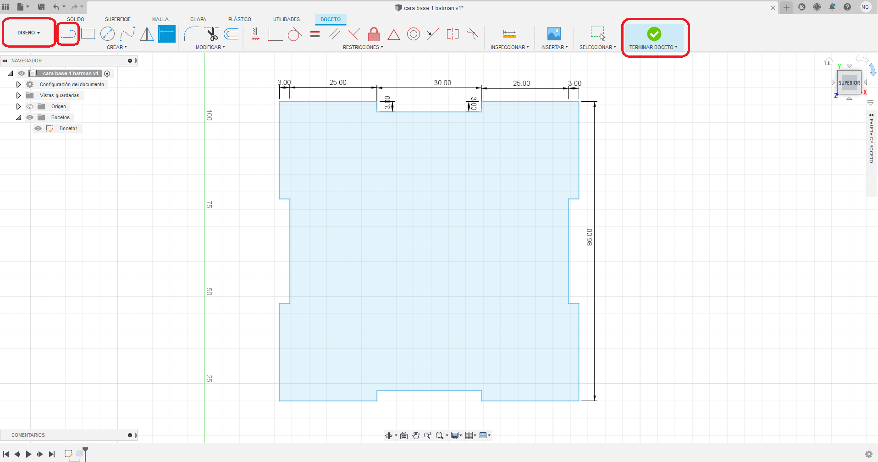Toggle visibility of cara base 1 batman component

tap(22, 73)
